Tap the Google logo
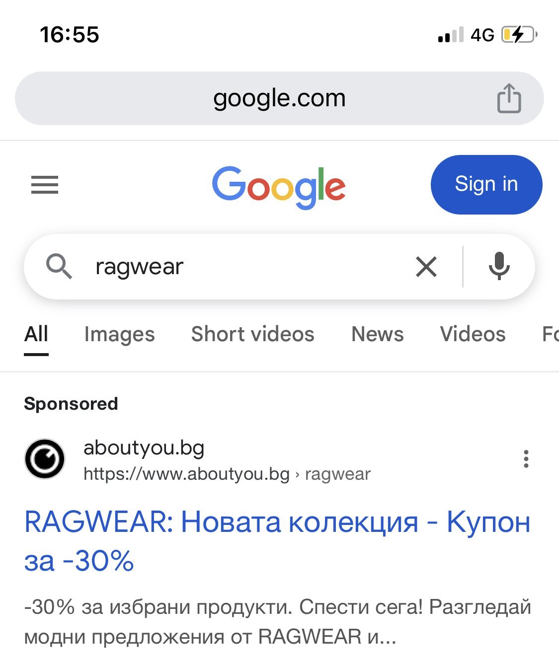559x664 pixels. click(x=279, y=187)
